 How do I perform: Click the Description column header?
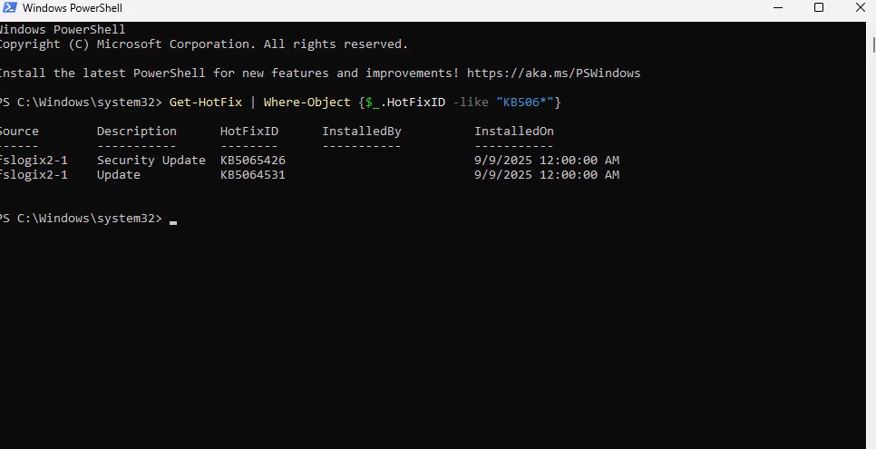click(136, 131)
